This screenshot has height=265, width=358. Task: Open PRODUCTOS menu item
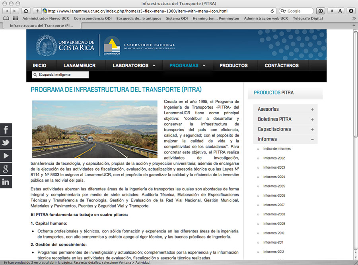click(x=233, y=65)
